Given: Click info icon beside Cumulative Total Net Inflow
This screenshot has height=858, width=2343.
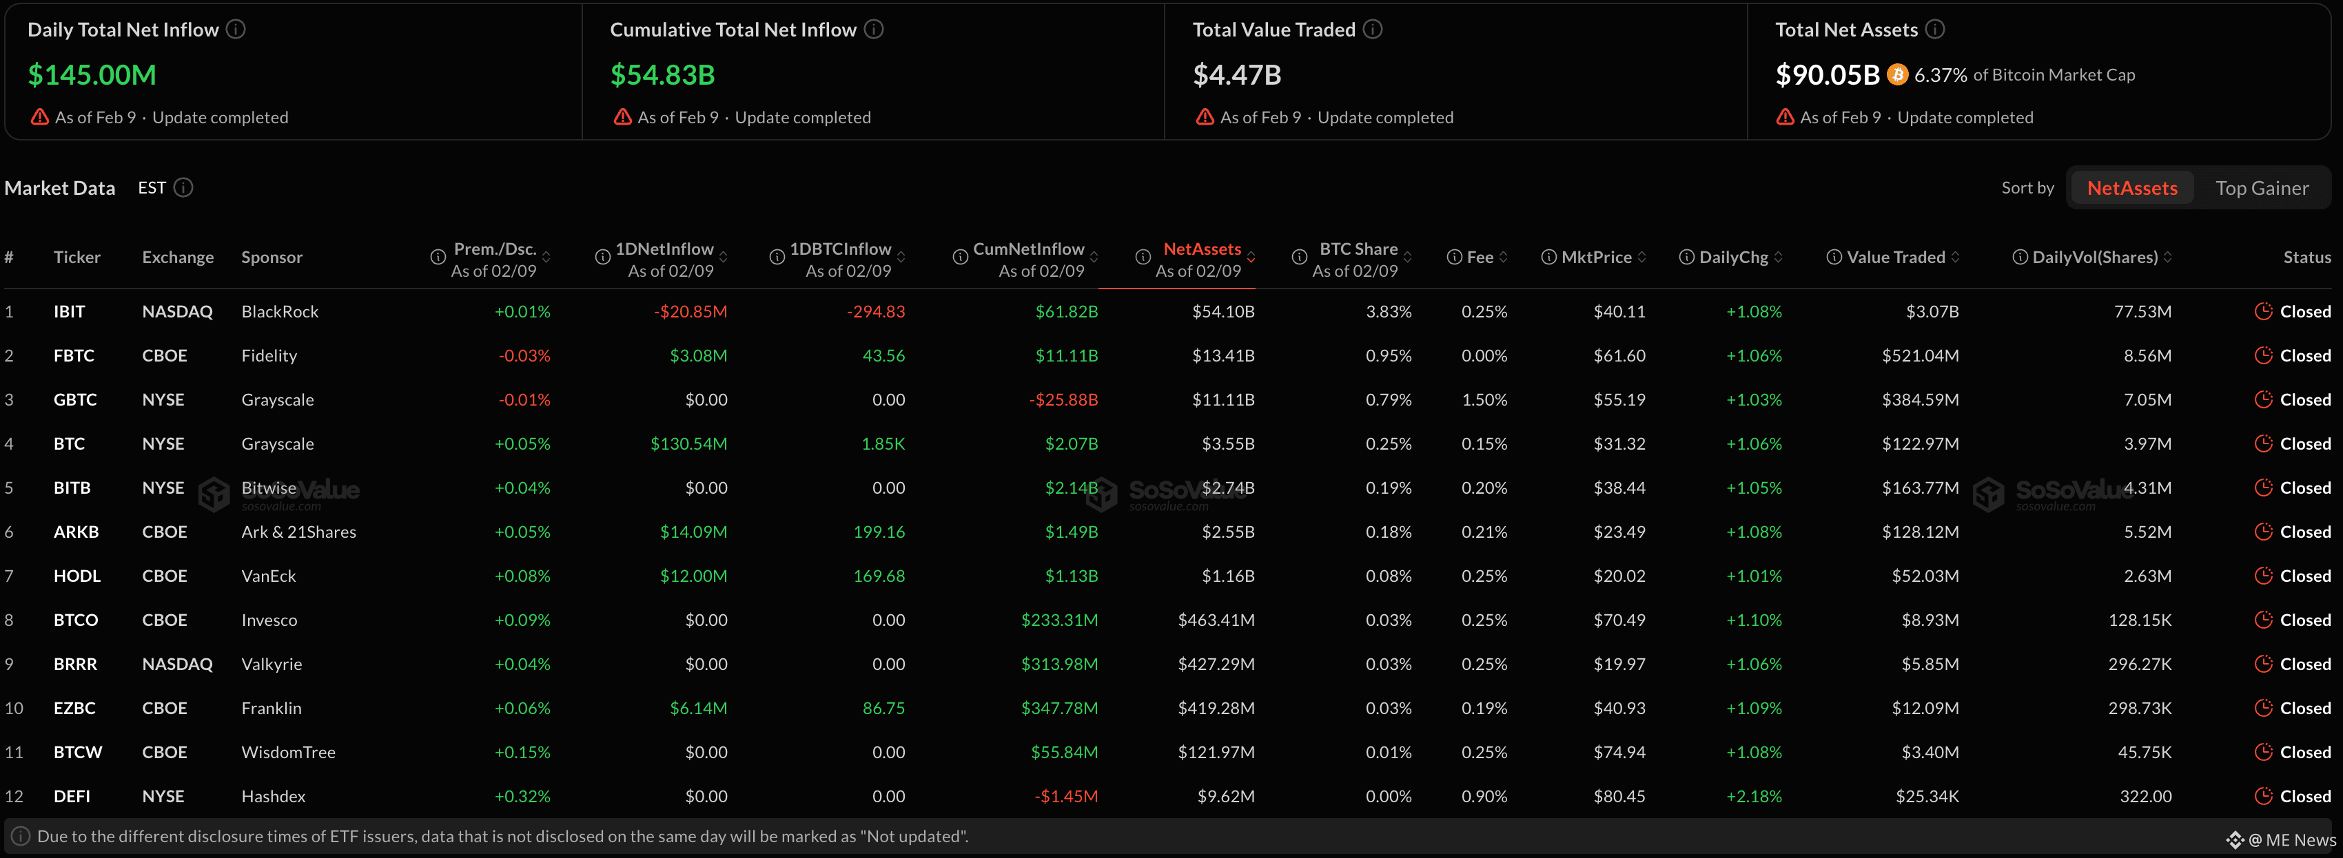Looking at the screenshot, I should coord(873,29).
